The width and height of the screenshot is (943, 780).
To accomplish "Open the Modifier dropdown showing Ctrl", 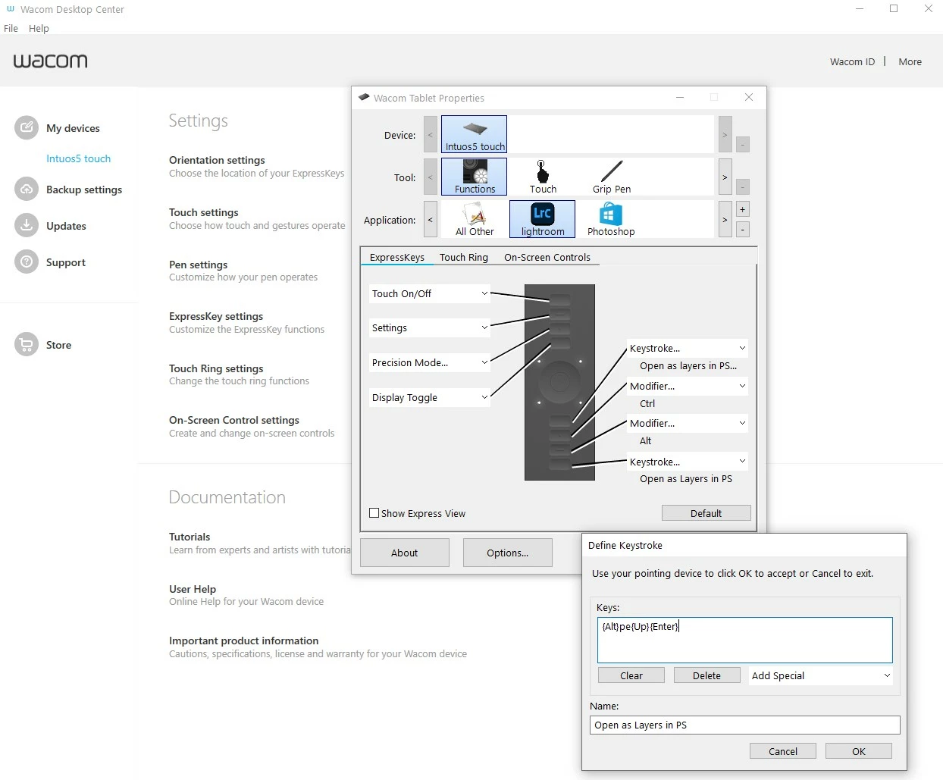I will tap(688, 386).
